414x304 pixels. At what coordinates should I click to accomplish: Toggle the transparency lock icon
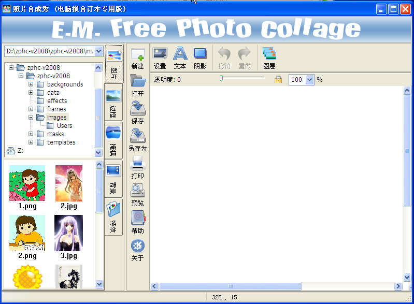278,79
